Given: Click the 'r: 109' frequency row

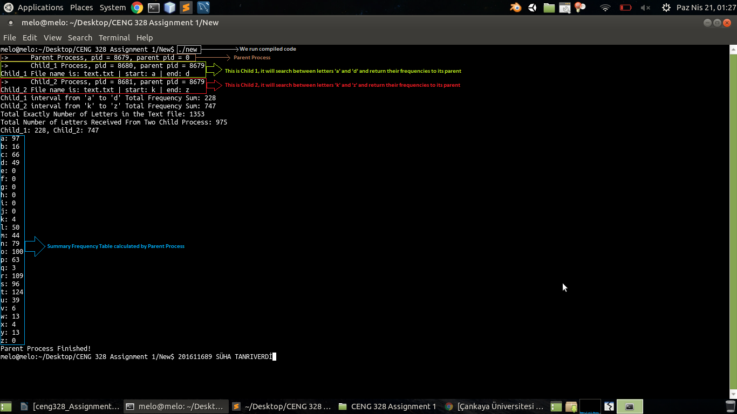Looking at the screenshot, I should [x=12, y=276].
